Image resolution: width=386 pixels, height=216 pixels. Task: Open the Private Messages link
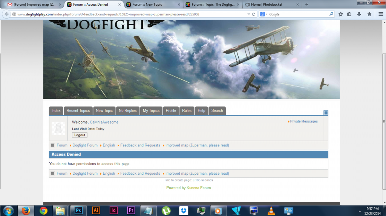tap(303, 121)
